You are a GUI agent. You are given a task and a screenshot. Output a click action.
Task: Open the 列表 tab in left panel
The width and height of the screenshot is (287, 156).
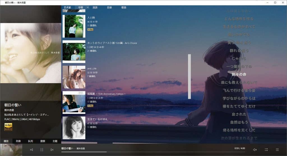coord(18,141)
